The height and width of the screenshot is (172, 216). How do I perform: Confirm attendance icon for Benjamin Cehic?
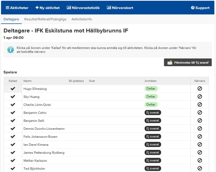point(200,113)
